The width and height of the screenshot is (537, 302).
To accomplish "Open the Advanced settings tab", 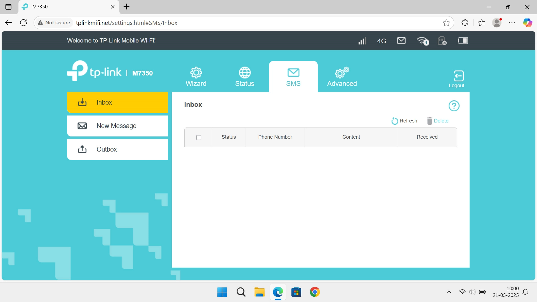I will click(342, 77).
